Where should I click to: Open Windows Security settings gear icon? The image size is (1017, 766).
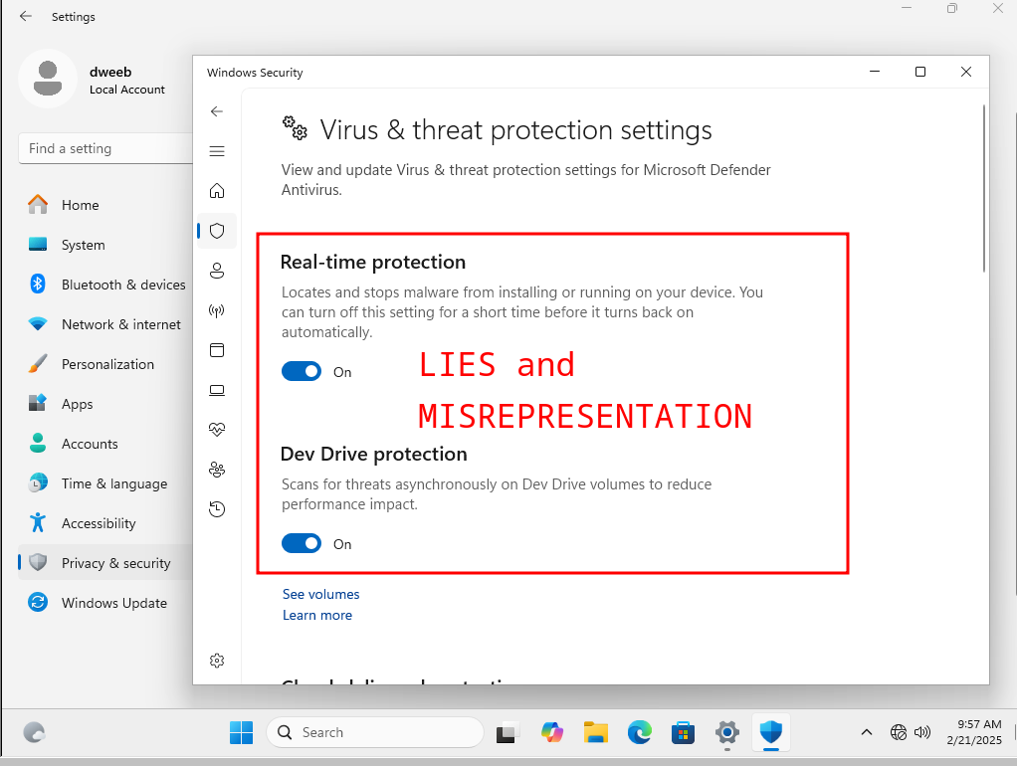point(217,661)
